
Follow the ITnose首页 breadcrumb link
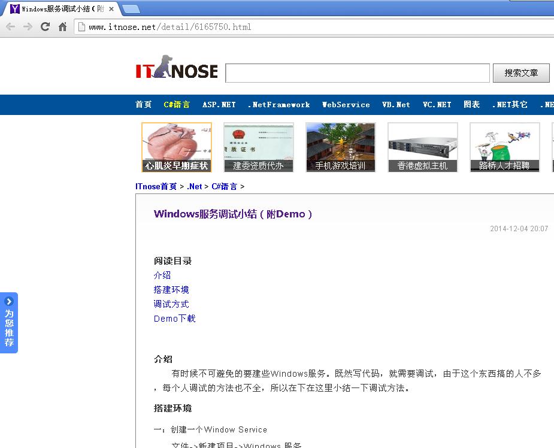(156, 187)
